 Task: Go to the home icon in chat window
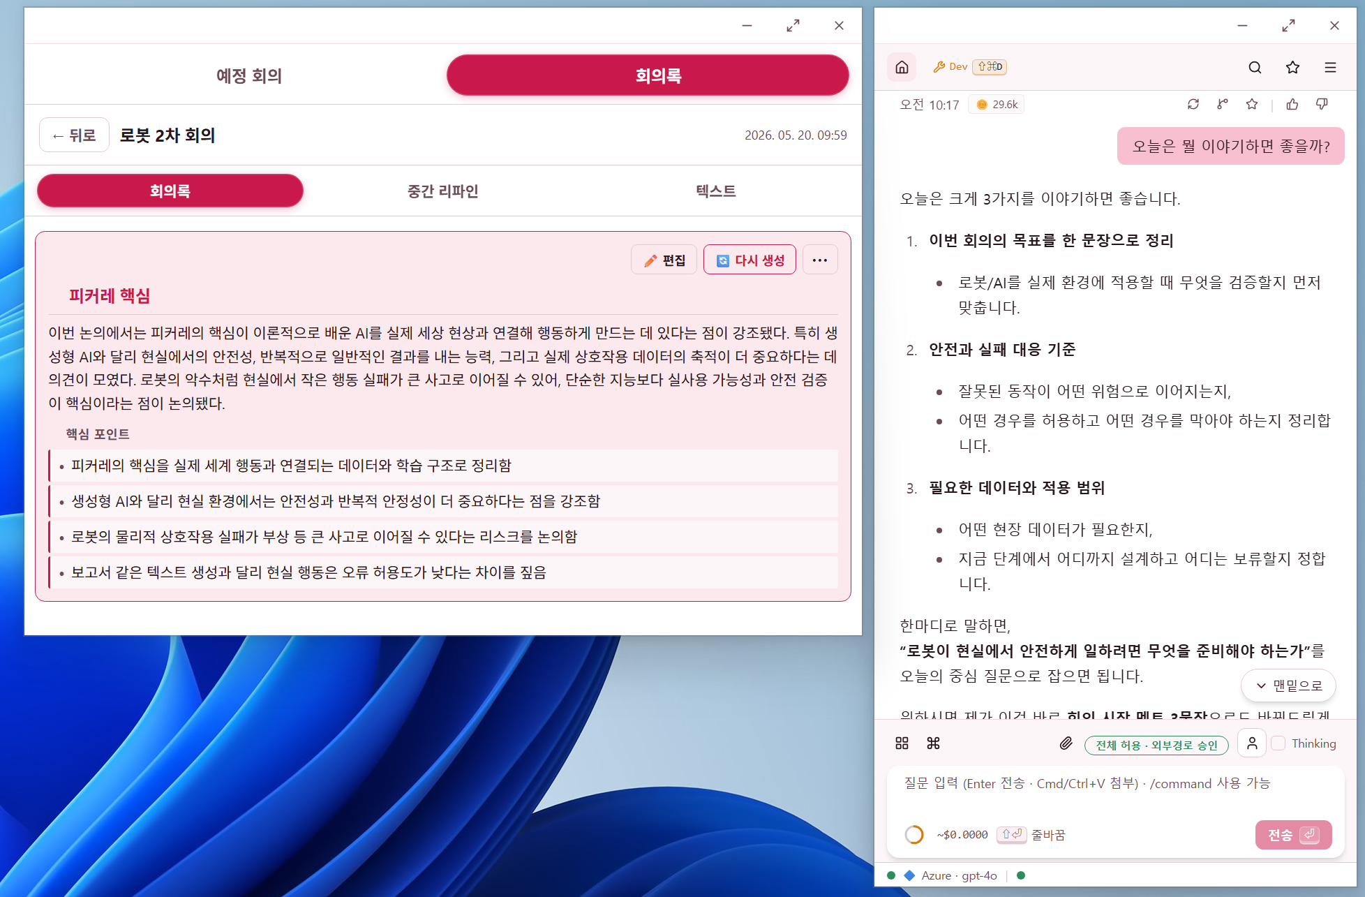[x=902, y=67]
